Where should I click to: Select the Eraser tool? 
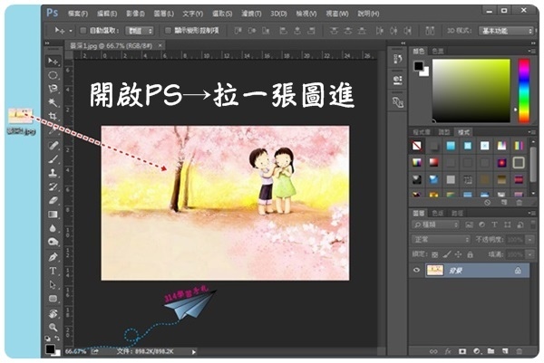click(53, 201)
